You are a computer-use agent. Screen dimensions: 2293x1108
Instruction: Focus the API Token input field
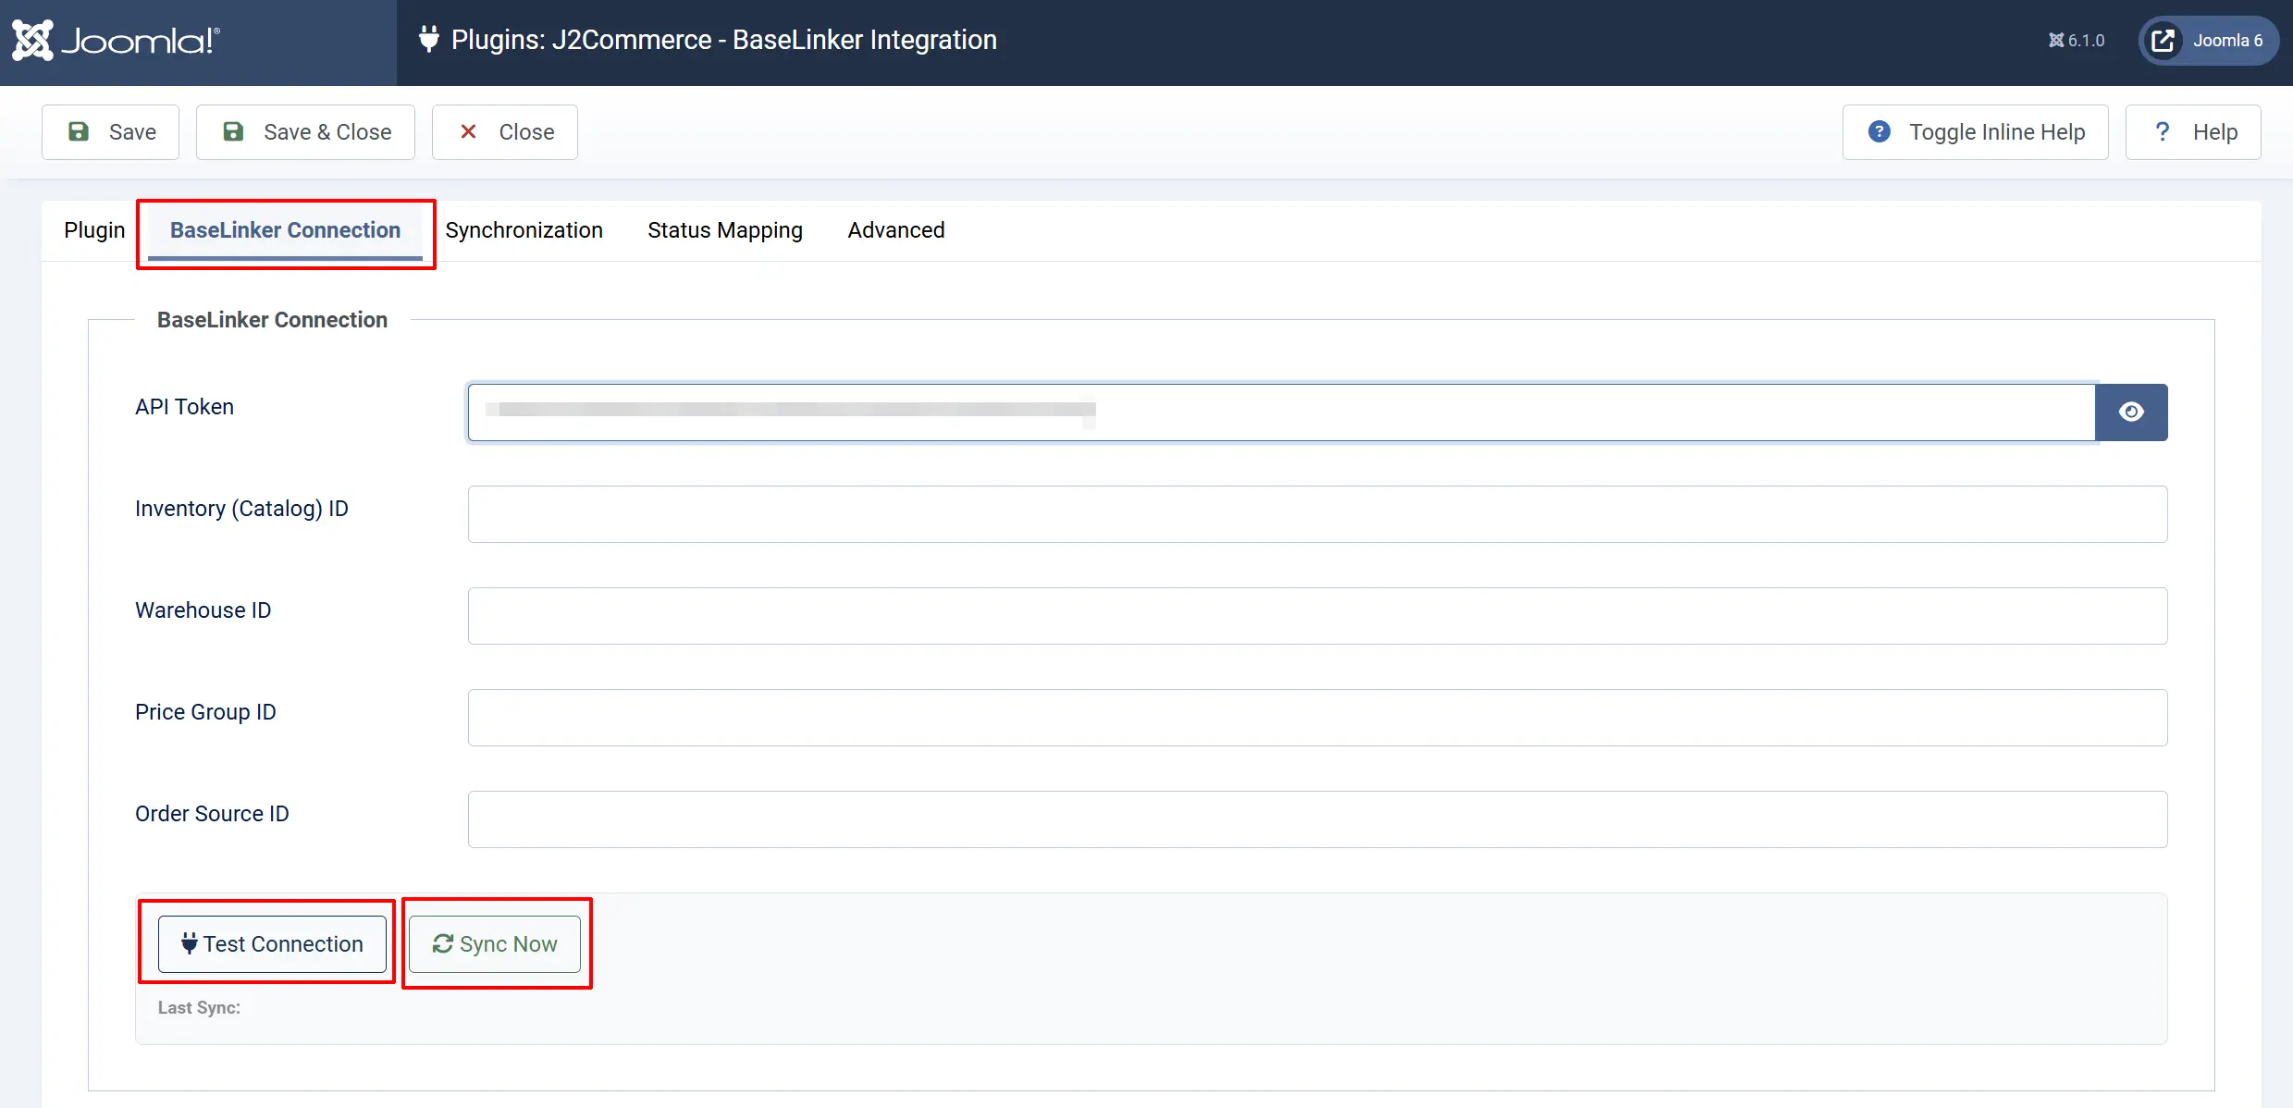(x=1281, y=412)
